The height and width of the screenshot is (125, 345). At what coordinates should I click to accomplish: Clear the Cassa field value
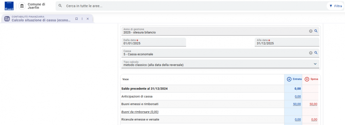click(311, 53)
